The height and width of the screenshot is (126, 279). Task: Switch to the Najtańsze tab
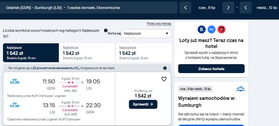(x=87, y=53)
